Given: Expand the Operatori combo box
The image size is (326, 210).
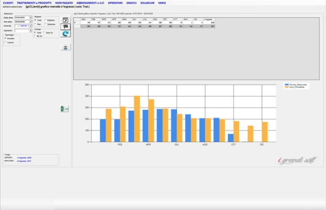Looking at the screenshot, I should [x=30, y=30].
